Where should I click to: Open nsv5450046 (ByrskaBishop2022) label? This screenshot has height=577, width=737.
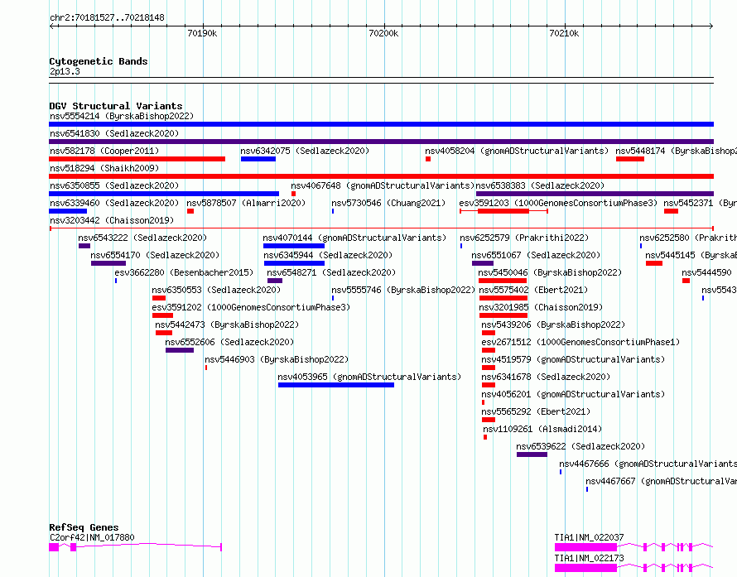tap(550, 272)
